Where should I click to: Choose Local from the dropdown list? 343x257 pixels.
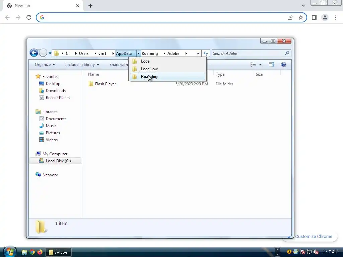167,61
